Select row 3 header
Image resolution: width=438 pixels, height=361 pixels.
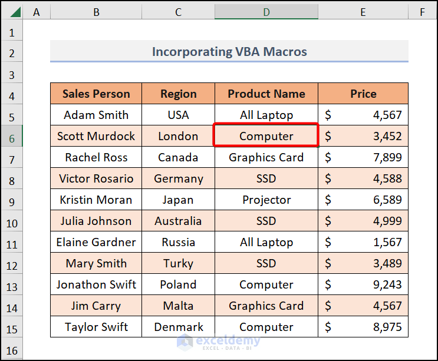tap(12, 72)
